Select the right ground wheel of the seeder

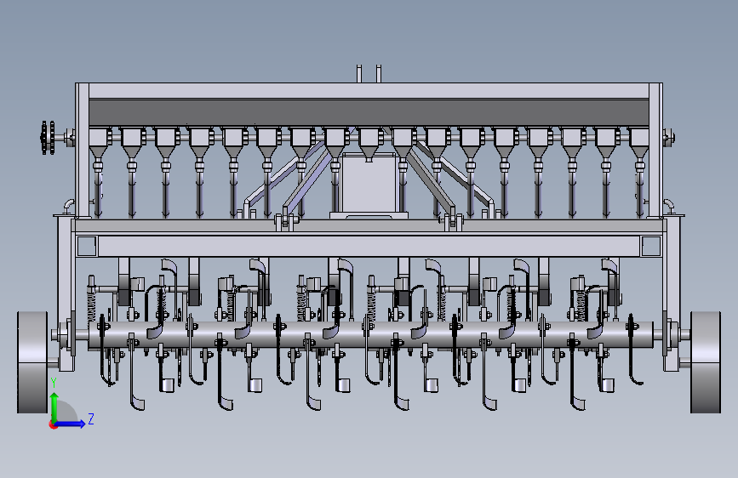click(706, 362)
